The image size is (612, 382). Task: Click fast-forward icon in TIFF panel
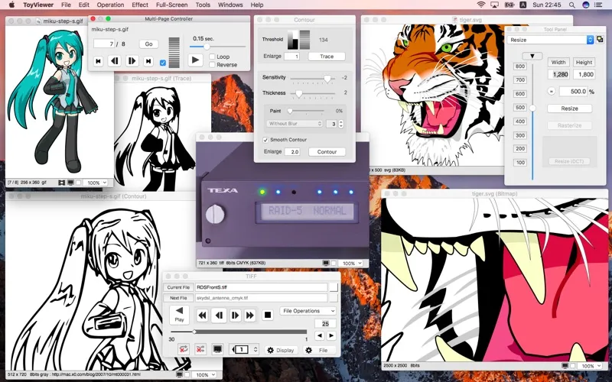point(250,316)
